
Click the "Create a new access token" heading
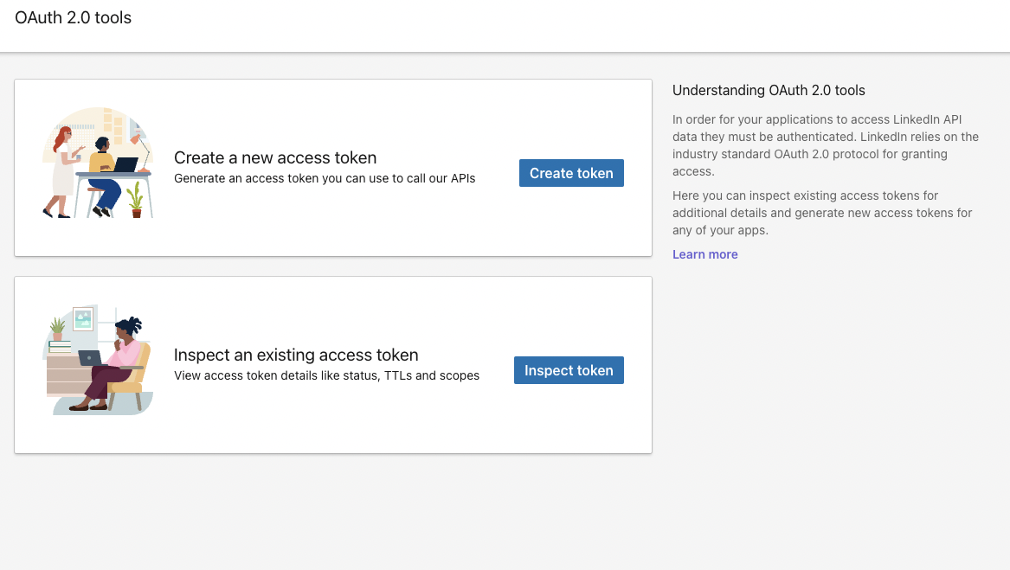[275, 157]
